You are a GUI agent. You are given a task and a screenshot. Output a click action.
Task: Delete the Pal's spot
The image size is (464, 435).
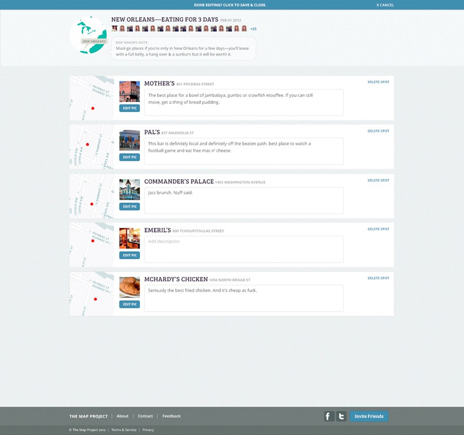pos(378,131)
